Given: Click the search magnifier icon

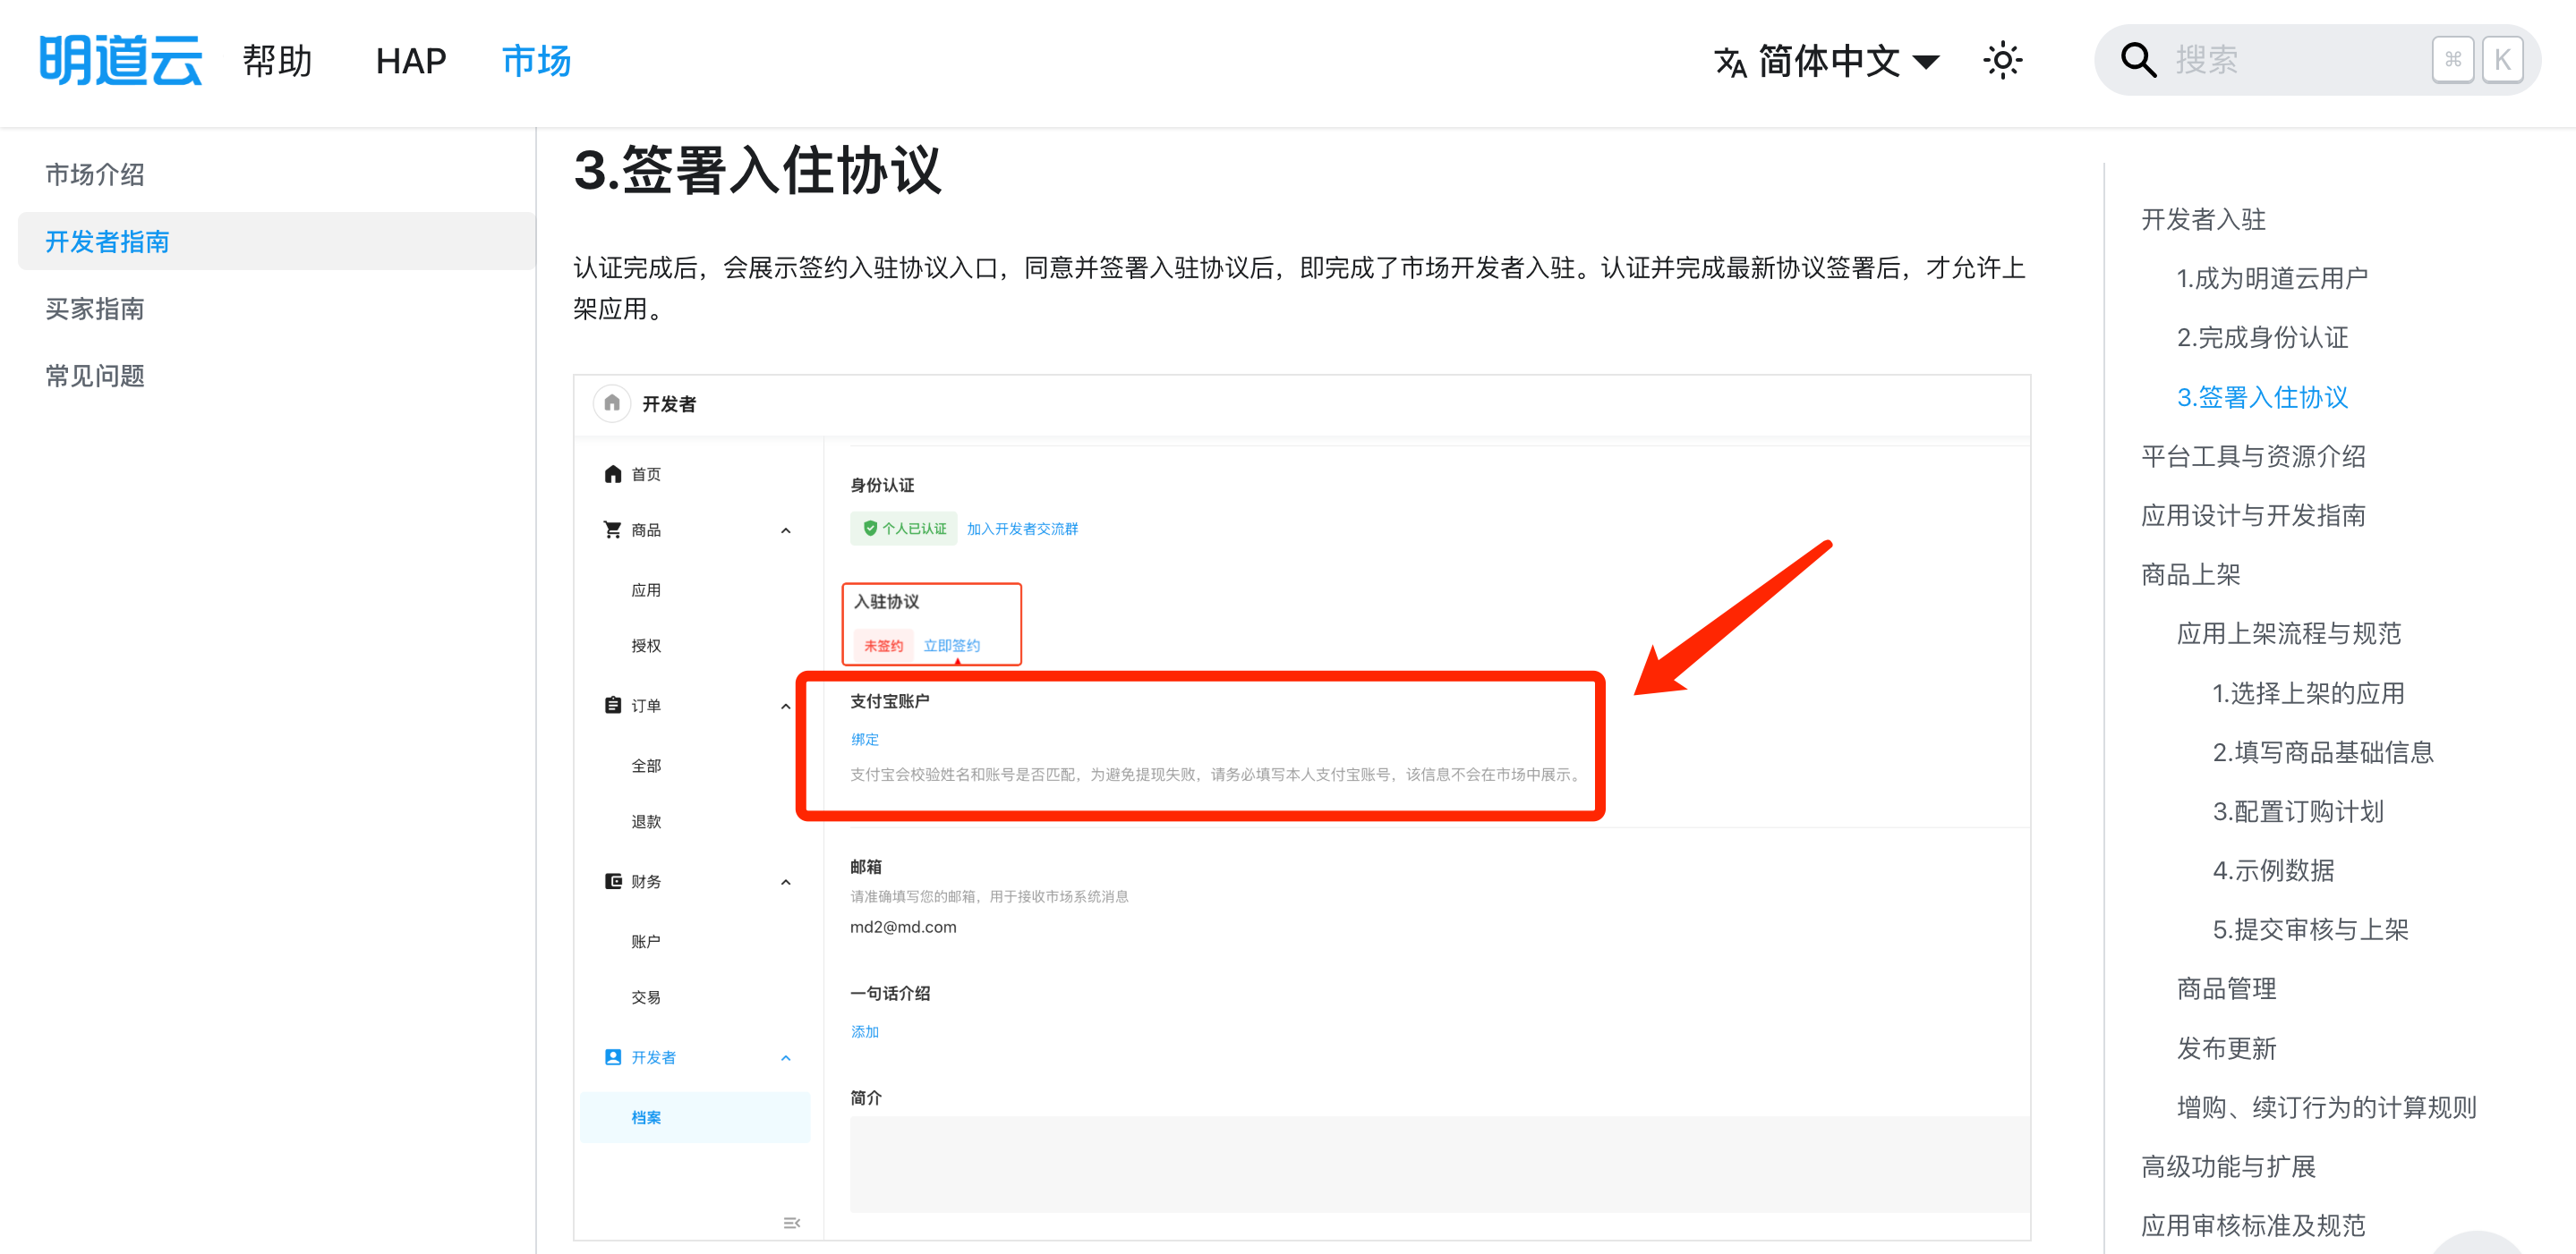Looking at the screenshot, I should point(2138,60).
